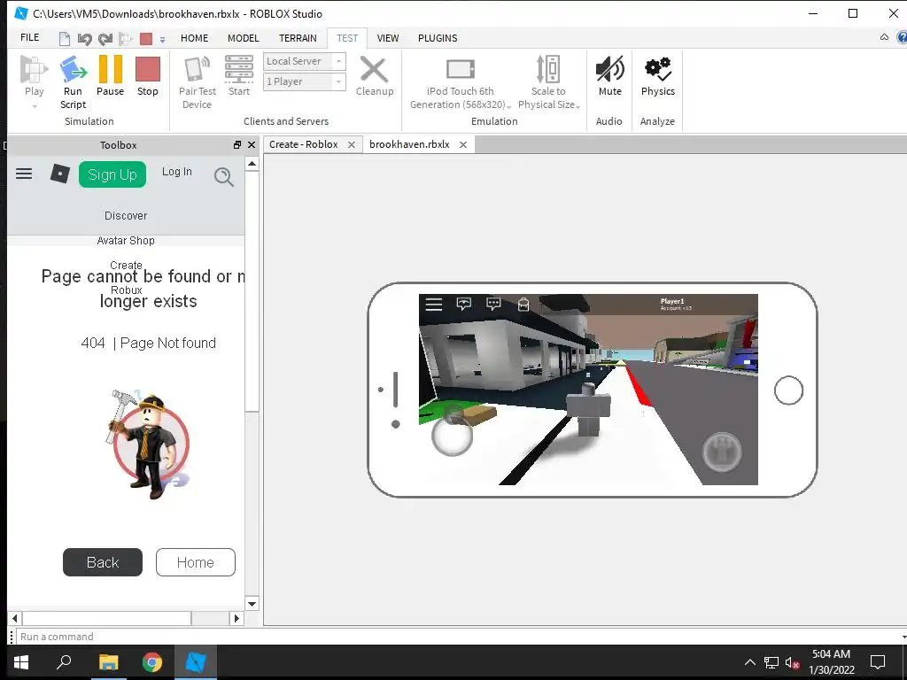Tap the in-game jump button
Screen dimensions: 907x680
coord(721,452)
